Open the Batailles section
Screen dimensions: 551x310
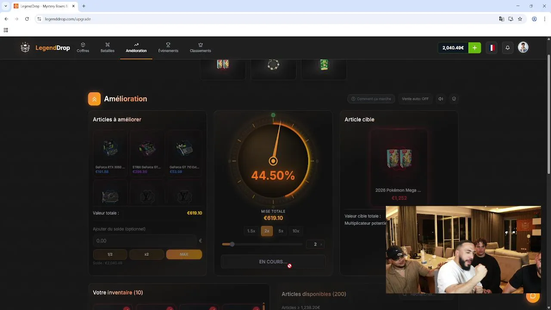tap(108, 47)
